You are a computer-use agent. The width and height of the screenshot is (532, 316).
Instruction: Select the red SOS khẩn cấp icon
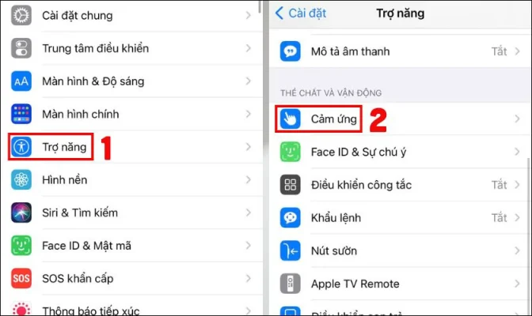(21, 278)
